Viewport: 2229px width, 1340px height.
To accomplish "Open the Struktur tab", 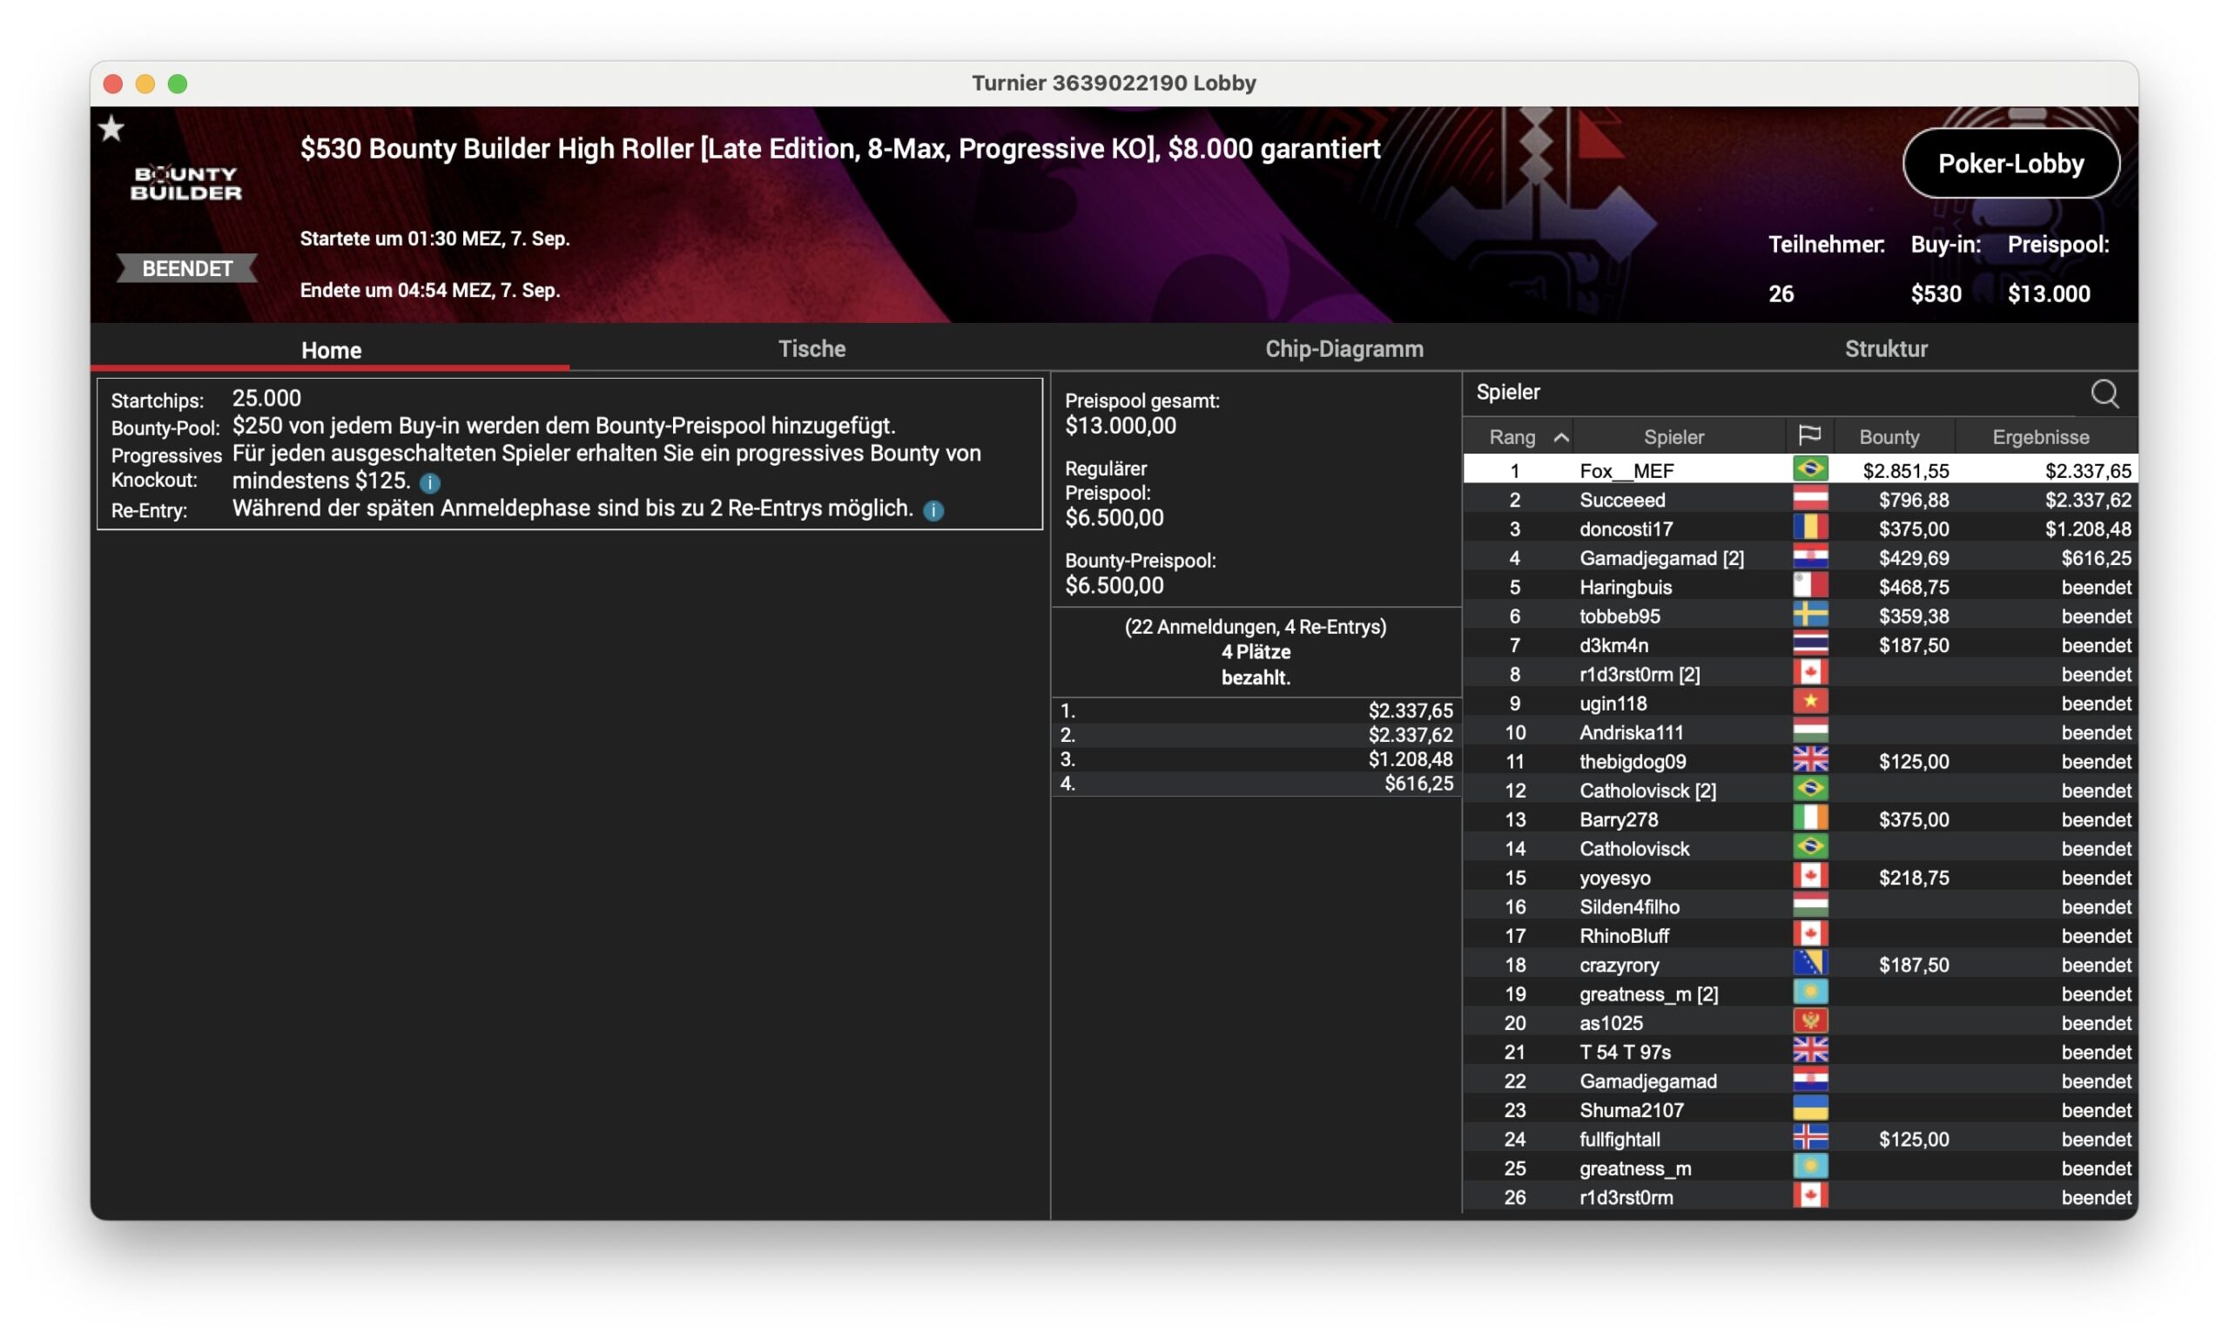I will tap(1885, 348).
